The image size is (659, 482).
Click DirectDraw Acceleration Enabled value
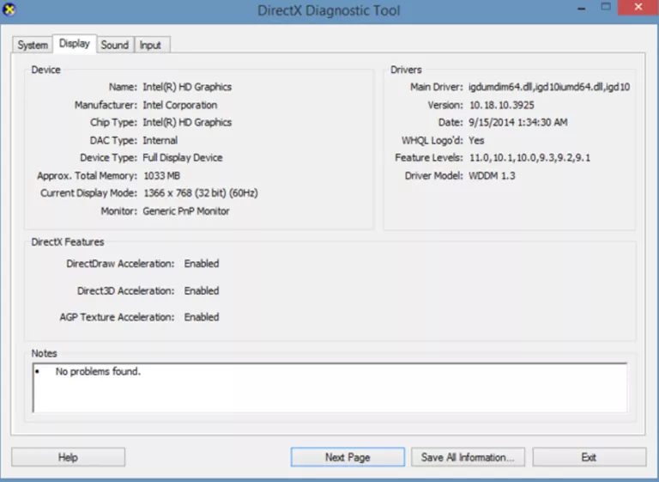[202, 264]
